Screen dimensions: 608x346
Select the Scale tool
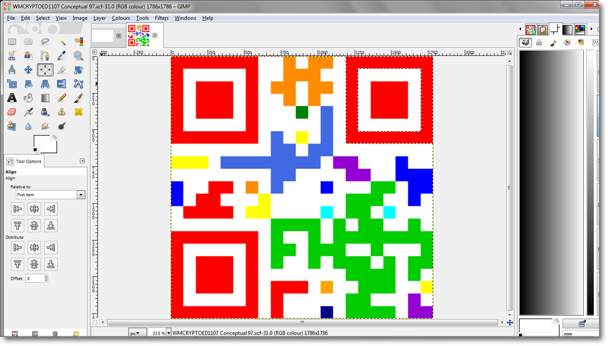point(12,84)
